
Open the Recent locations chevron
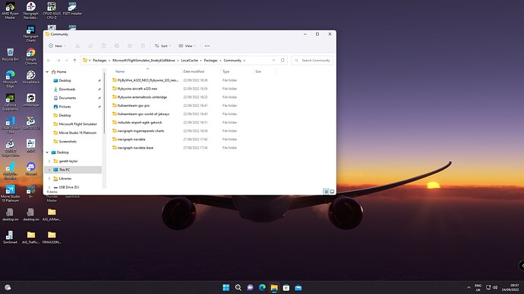click(67, 61)
